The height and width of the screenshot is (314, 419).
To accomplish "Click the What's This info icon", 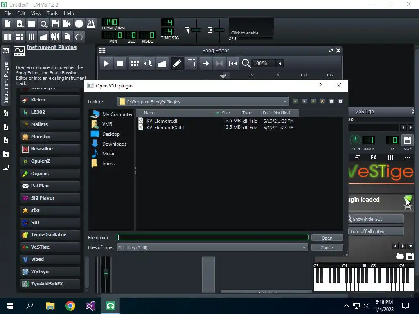I will click(79, 24).
